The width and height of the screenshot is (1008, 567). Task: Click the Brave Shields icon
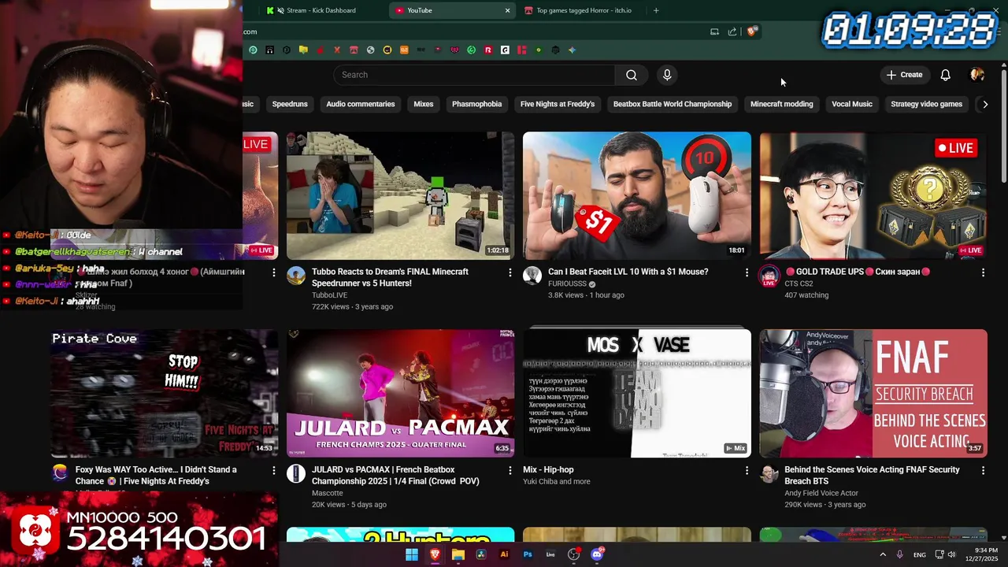[752, 31]
